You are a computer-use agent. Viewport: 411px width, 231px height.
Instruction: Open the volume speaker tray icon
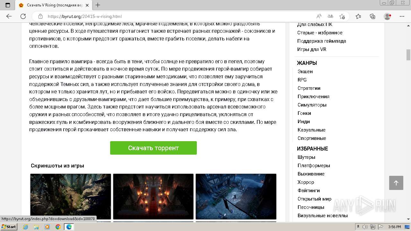(365, 227)
